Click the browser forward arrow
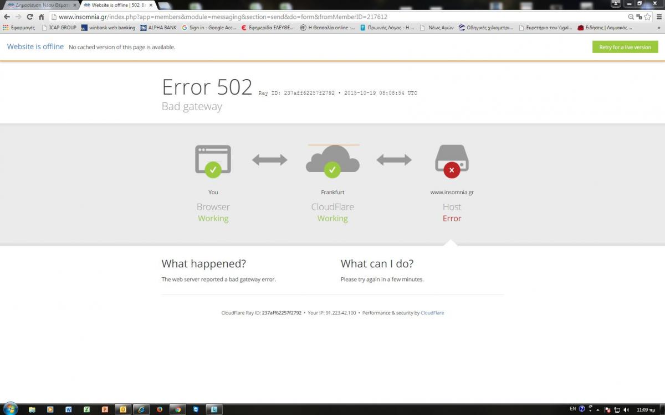 [18, 17]
